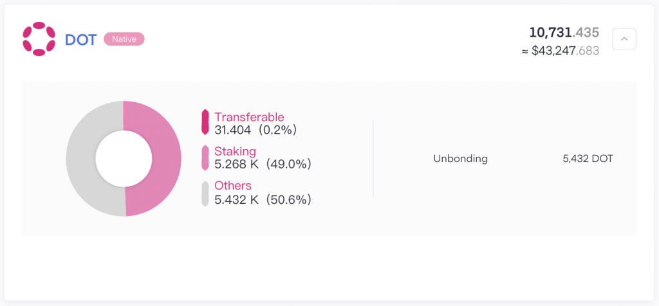Click the Native badge next to DOT

[124, 39]
